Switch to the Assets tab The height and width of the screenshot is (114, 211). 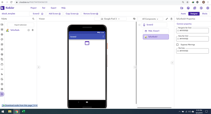click(183, 13)
